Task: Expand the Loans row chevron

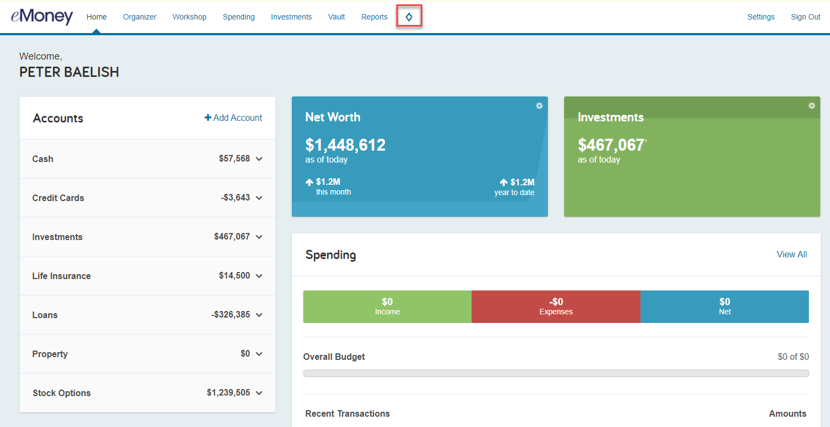Action: (259, 315)
